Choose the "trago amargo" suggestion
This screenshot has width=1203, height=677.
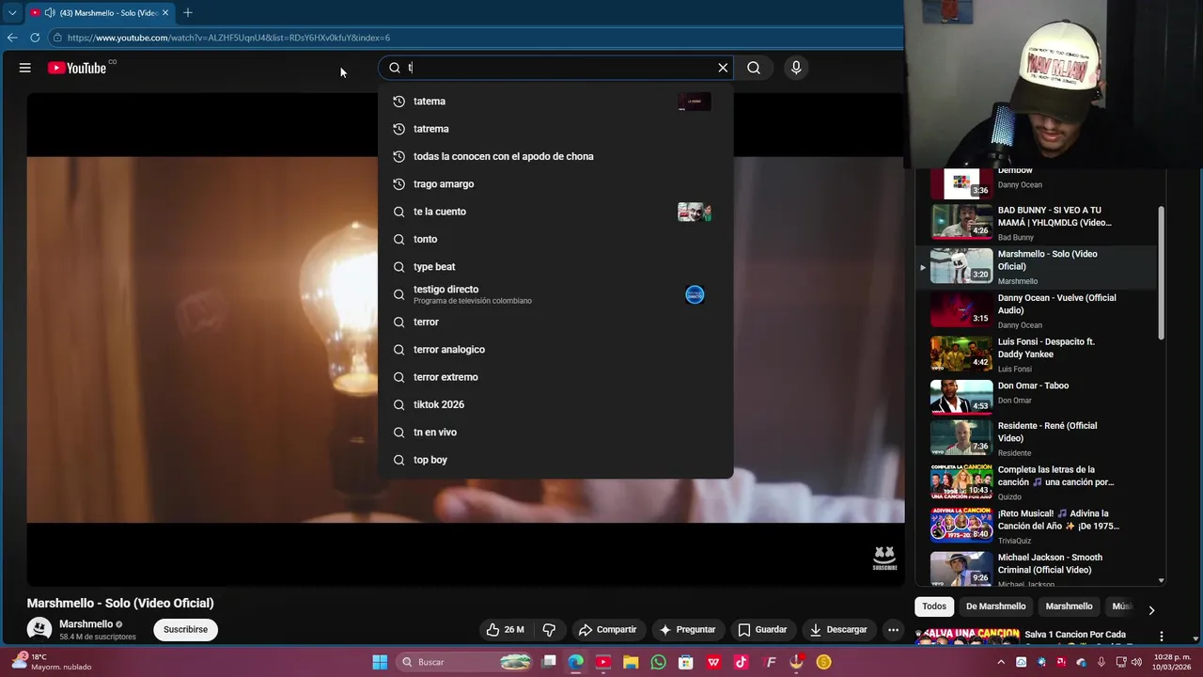[555, 184]
